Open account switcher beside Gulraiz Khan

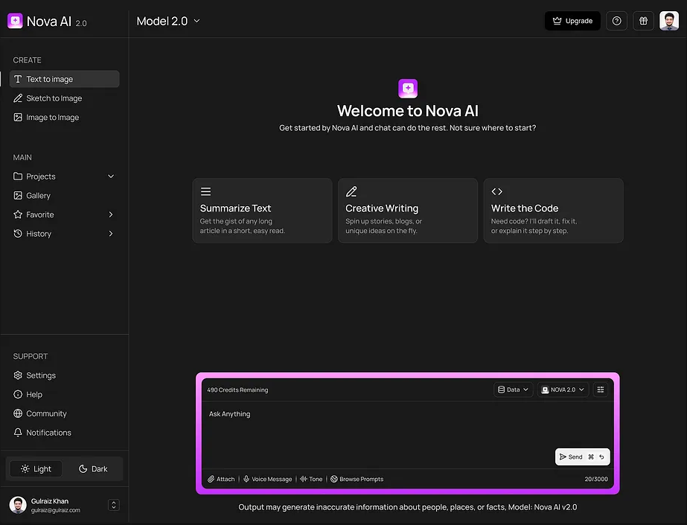click(113, 506)
